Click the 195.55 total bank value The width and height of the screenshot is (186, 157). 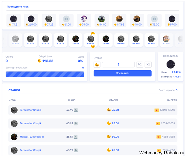[x=48, y=61]
